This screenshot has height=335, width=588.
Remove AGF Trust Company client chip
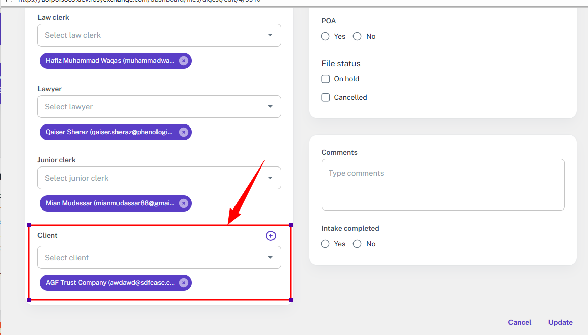click(183, 283)
